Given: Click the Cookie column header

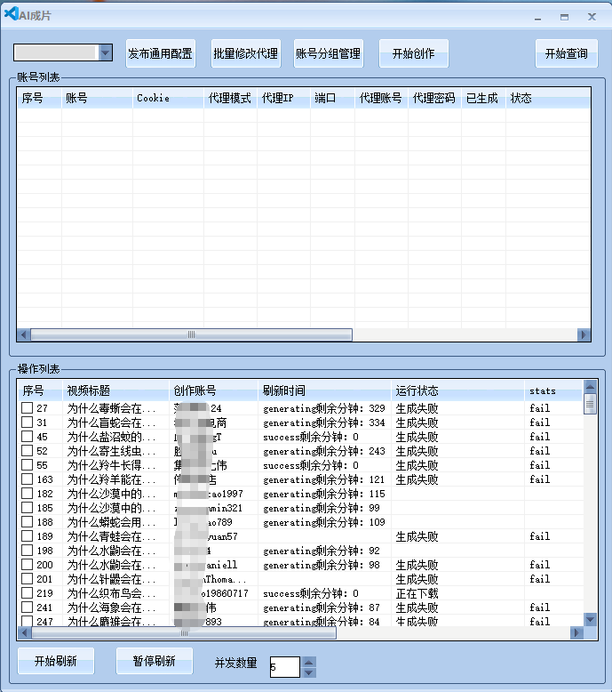Looking at the screenshot, I should 168,98.
